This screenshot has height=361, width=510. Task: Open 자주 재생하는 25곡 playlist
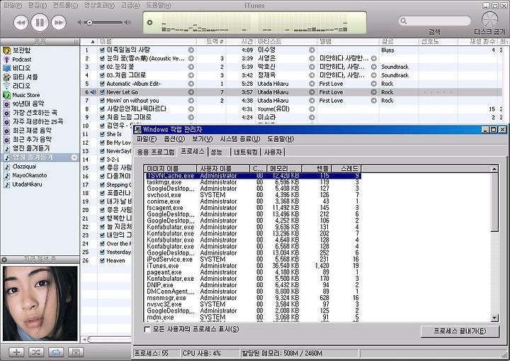coord(40,121)
